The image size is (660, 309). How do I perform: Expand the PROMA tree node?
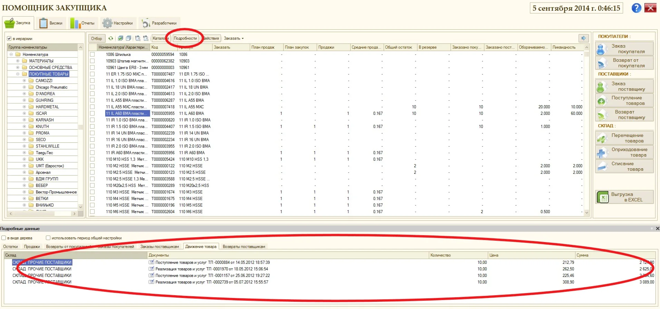click(24, 133)
